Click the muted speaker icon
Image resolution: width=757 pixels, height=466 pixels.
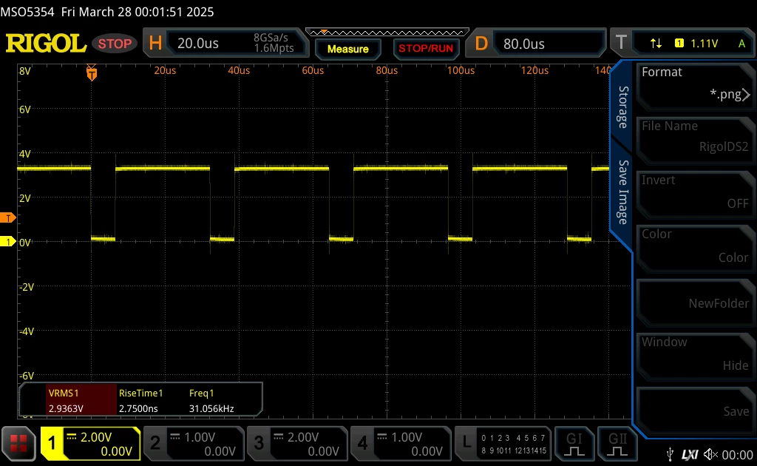coord(710,454)
